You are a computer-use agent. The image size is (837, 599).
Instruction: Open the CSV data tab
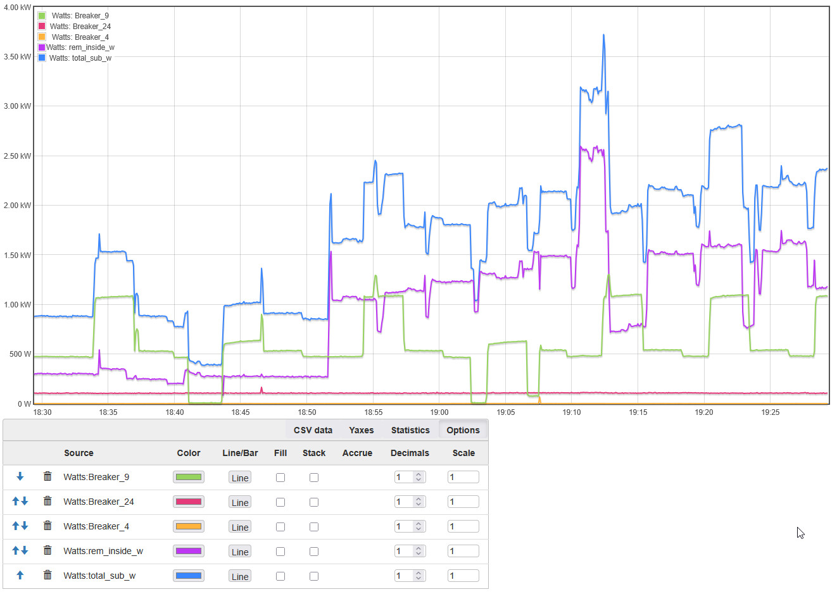pos(313,430)
